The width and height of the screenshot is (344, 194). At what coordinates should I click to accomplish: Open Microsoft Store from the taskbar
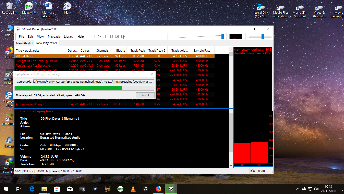pyautogui.click(x=57, y=189)
